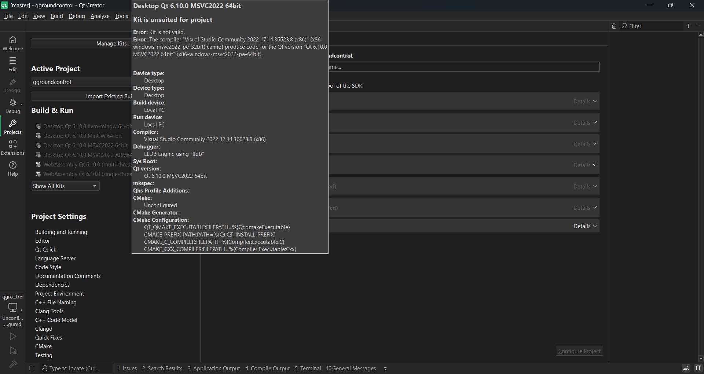The width and height of the screenshot is (704, 374).
Task: Open the Extensions view
Action: [12, 148]
